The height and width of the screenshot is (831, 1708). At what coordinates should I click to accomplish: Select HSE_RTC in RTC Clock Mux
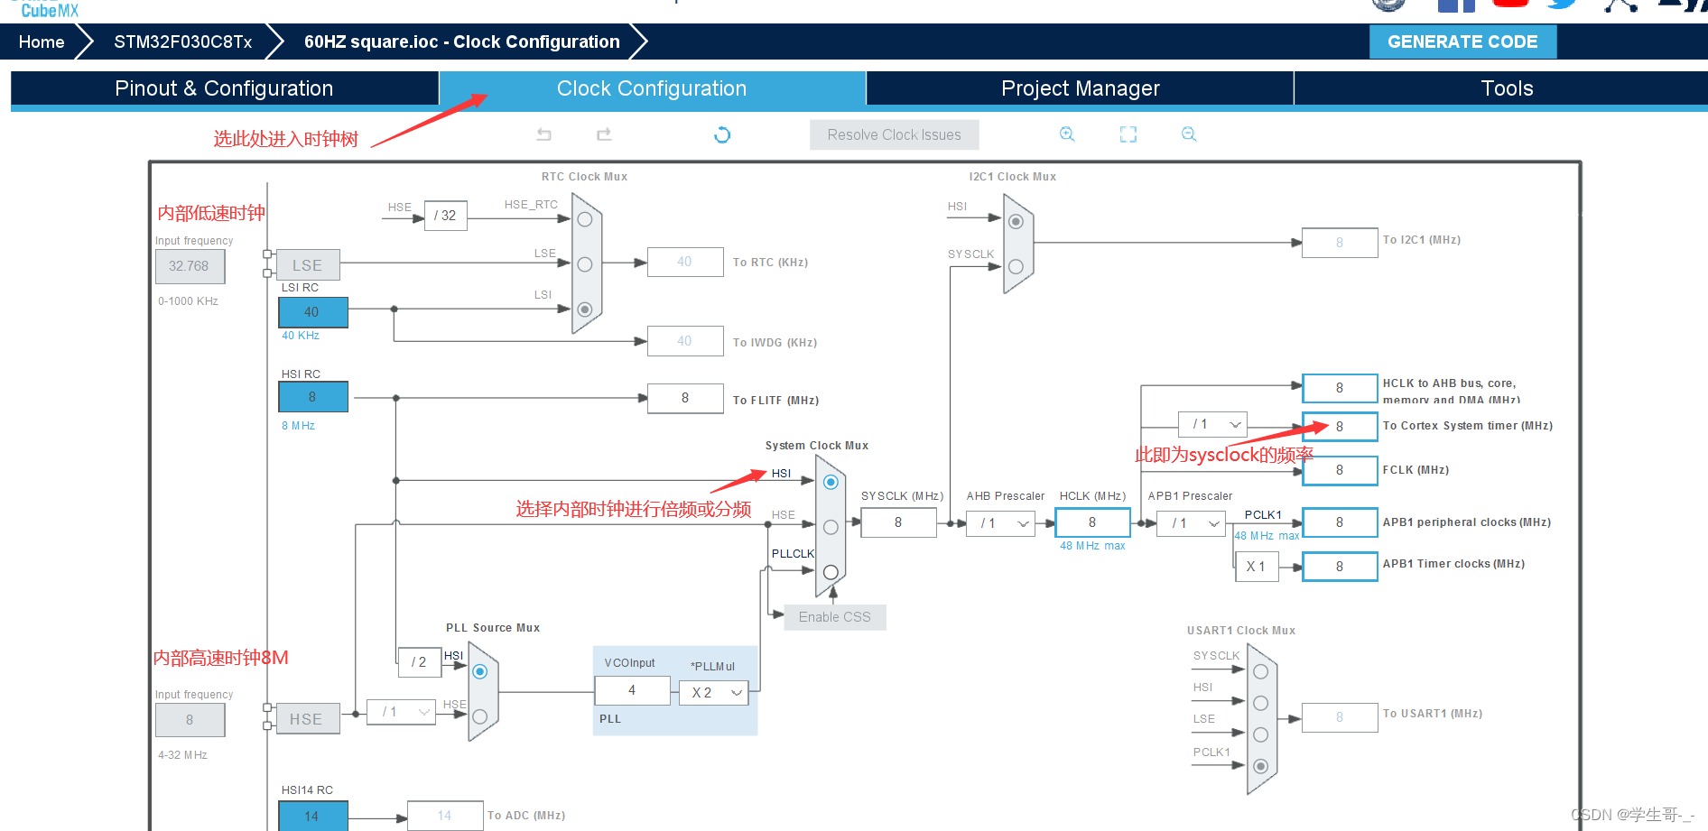pyautogui.click(x=585, y=219)
